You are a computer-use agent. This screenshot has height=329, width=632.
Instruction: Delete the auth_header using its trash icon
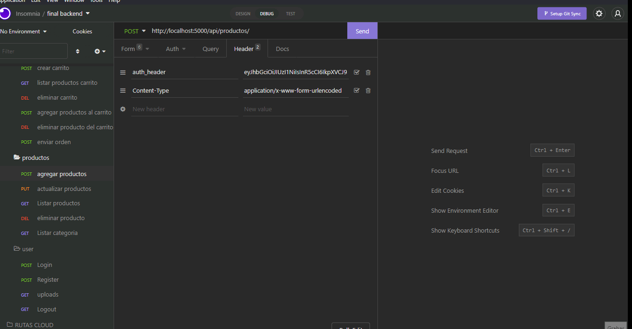pyautogui.click(x=368, y=72)
